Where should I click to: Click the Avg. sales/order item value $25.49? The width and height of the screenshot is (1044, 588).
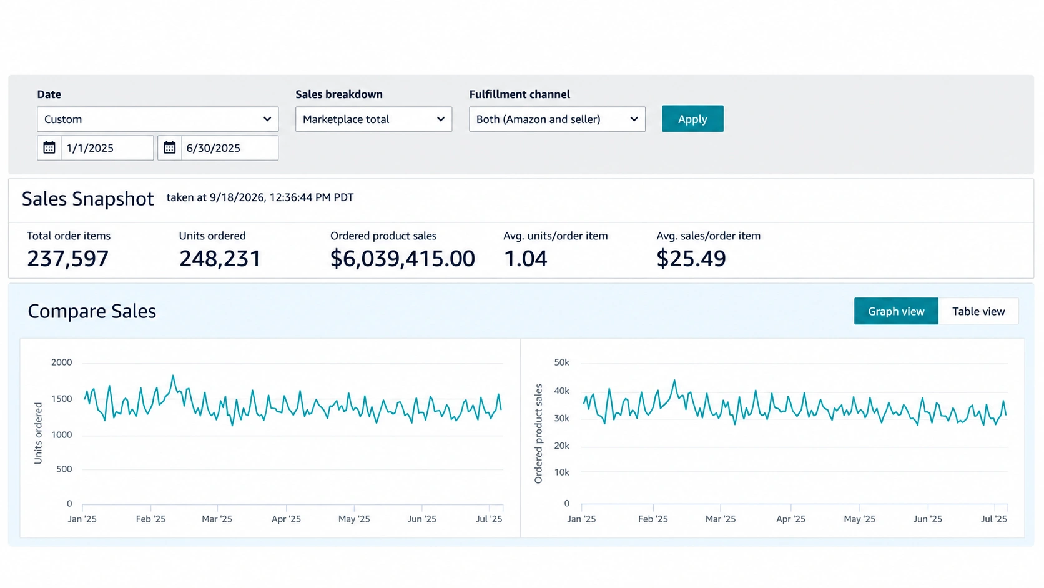(x=691, y=259)
